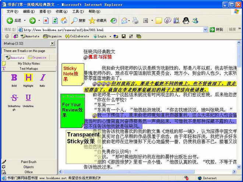Image resolution: width=243 pixels, height=182 pixels.
Task: Click the Stop loading icon
Action: point(46,20)
